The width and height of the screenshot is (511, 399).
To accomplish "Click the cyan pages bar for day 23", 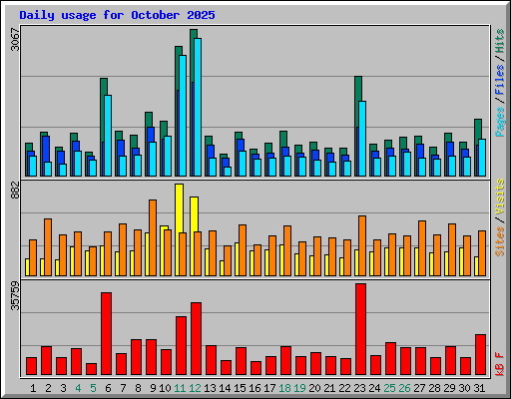I will [x=362, y=139].
